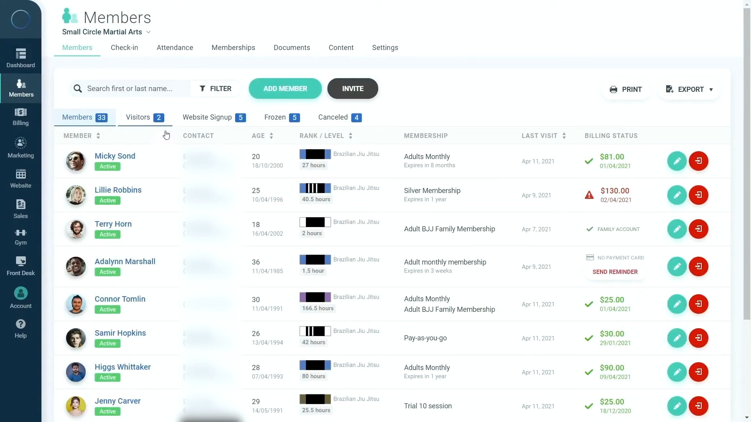Open the Sales sidebar section
Image resolution: width=751 pixels, height=422 pixels.
(x=21, y=209)
